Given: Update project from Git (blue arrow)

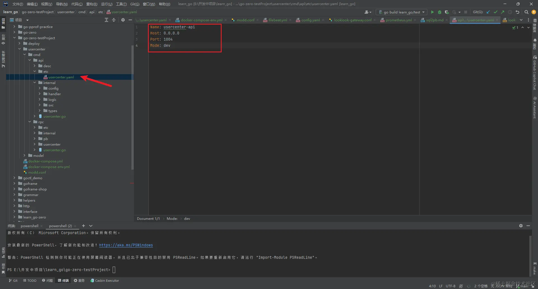Looking at the screenshot, I should point(488,12).
